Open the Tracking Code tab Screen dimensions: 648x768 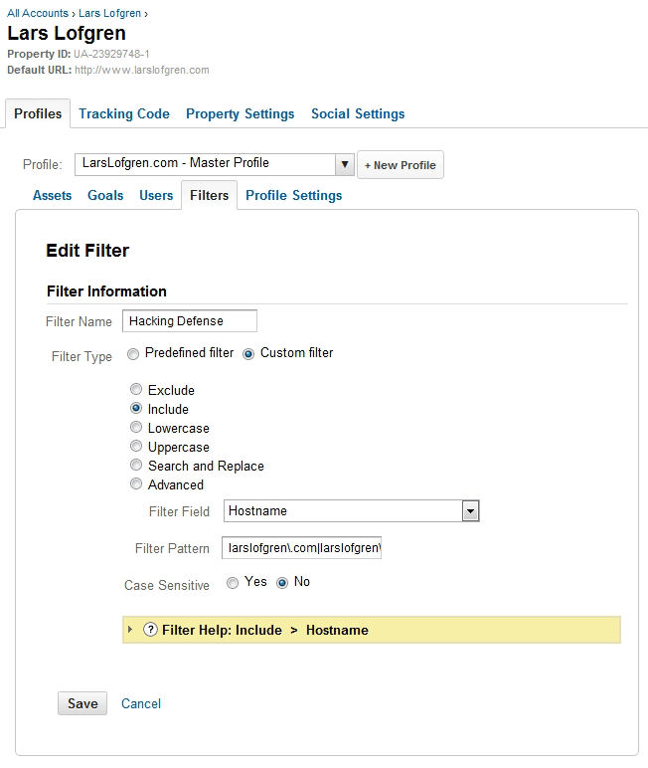(124, 113)
